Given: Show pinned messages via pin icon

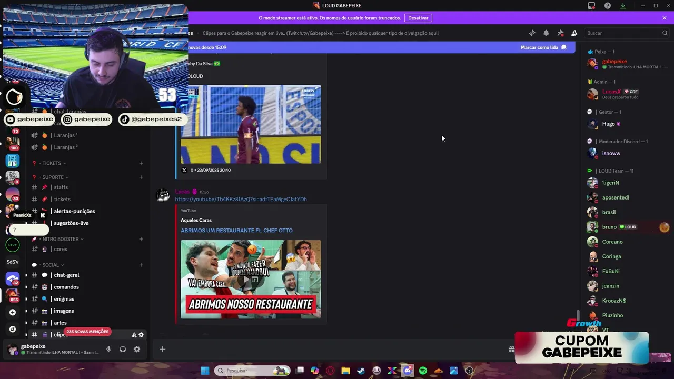Looking at the screenshot, I should point(560,33).
